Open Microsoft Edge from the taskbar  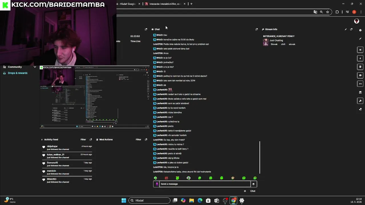(200, 200)
